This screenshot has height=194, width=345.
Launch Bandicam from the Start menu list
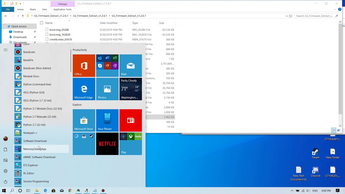point(42,52)
